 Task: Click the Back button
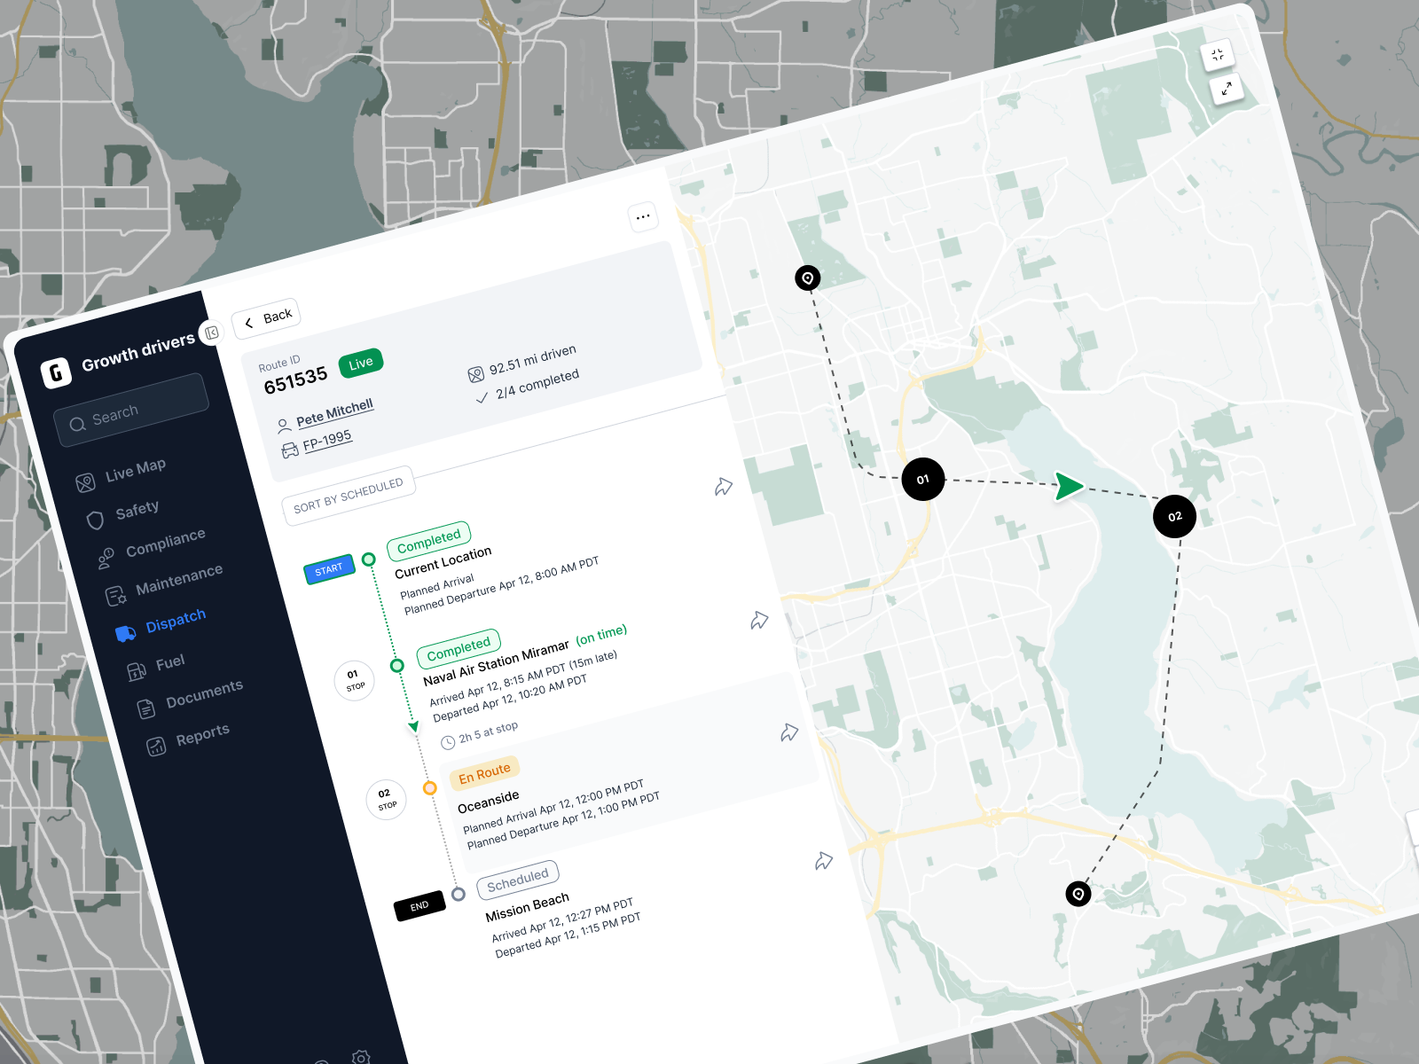pyautogui.click(x=266, y=316)
